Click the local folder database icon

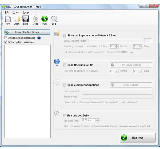[57, 33]
